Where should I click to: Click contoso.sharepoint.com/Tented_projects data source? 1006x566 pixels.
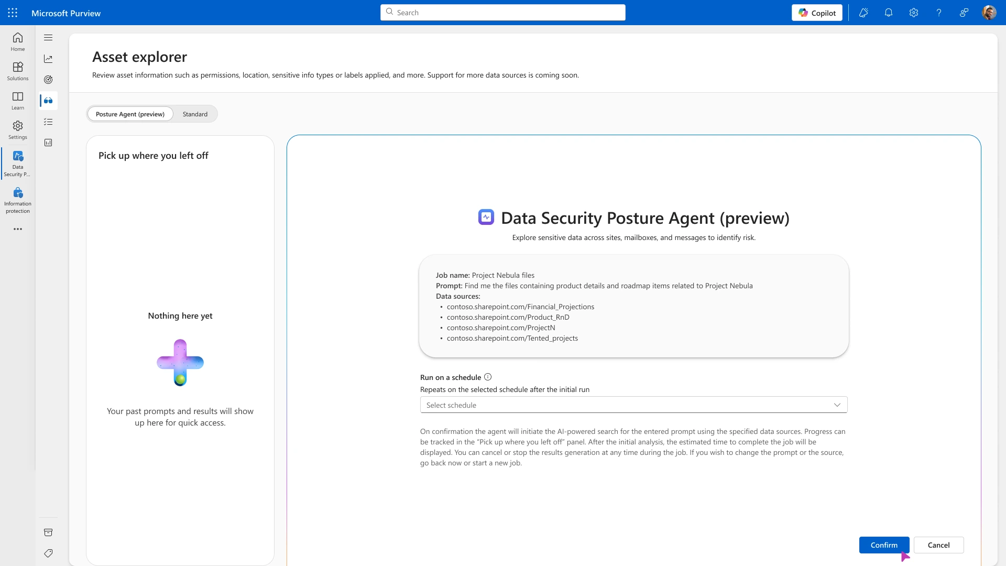tap(512, 338)
